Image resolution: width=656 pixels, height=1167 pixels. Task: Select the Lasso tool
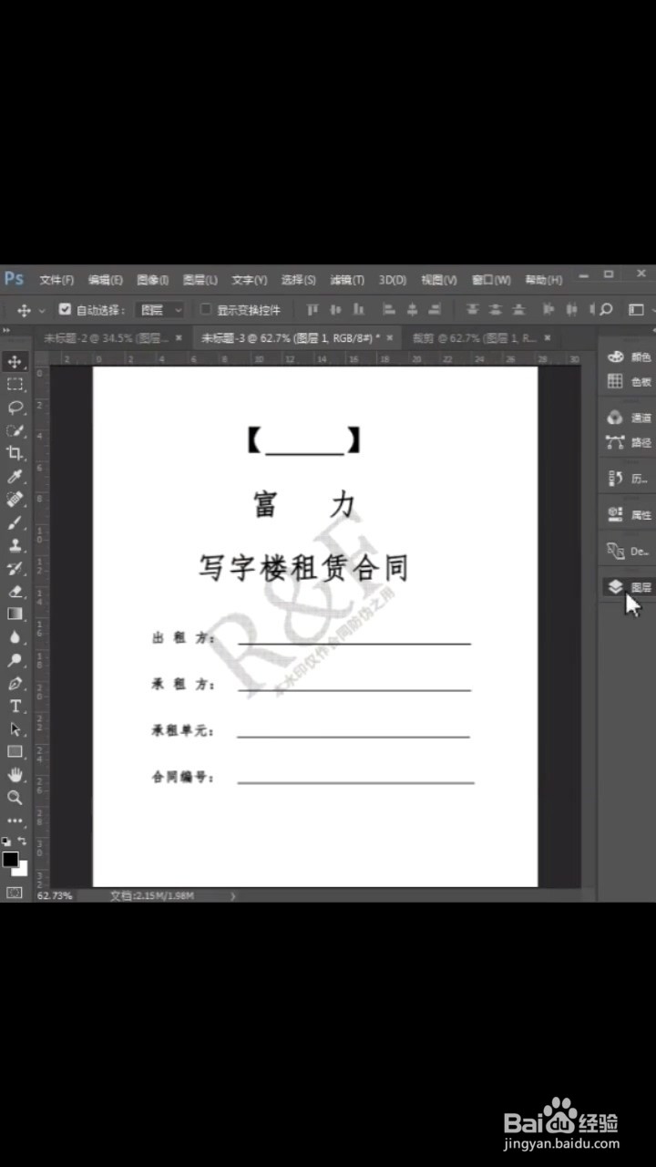pyautogui.click(x=15, y=408)
